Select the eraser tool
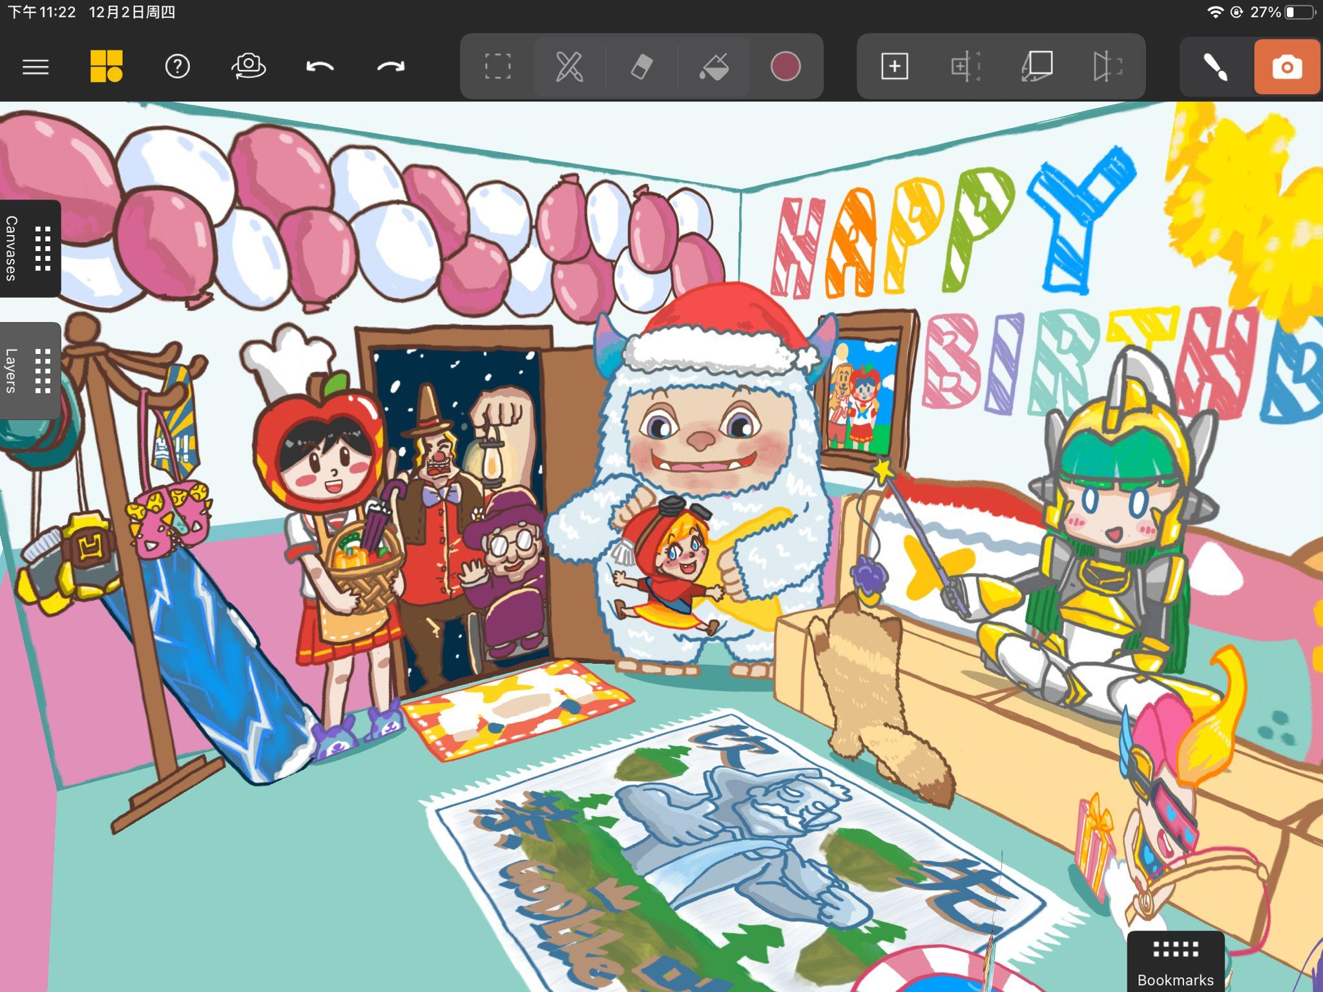The image size is (1323, 992). (x=641, y=67)
